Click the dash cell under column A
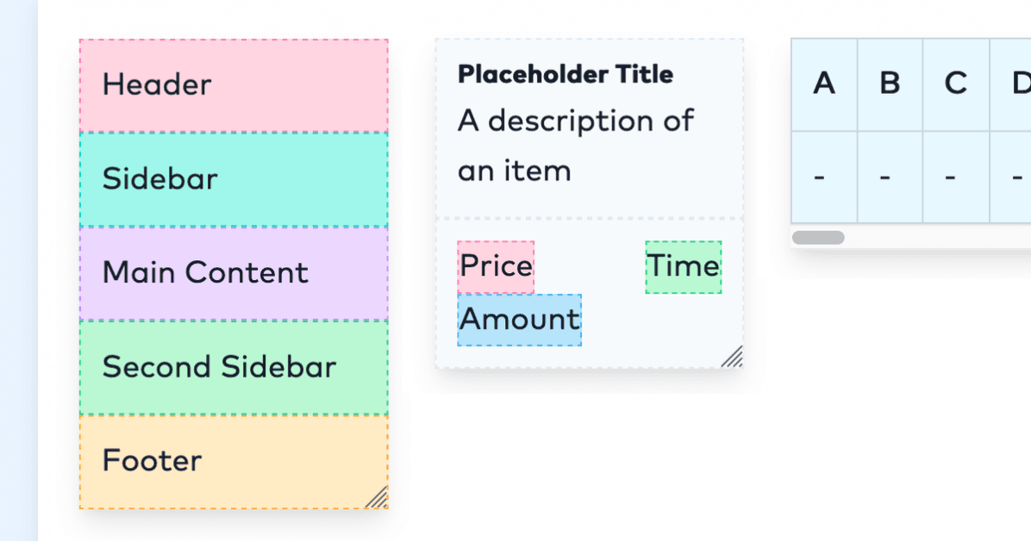The image size is (1031, 541). click(x=824, y=177)
